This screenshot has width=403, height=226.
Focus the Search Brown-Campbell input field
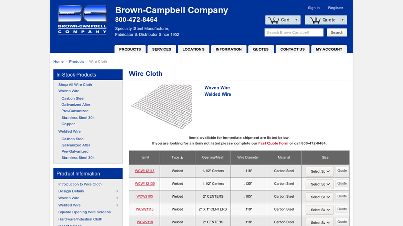click(294, 32)
